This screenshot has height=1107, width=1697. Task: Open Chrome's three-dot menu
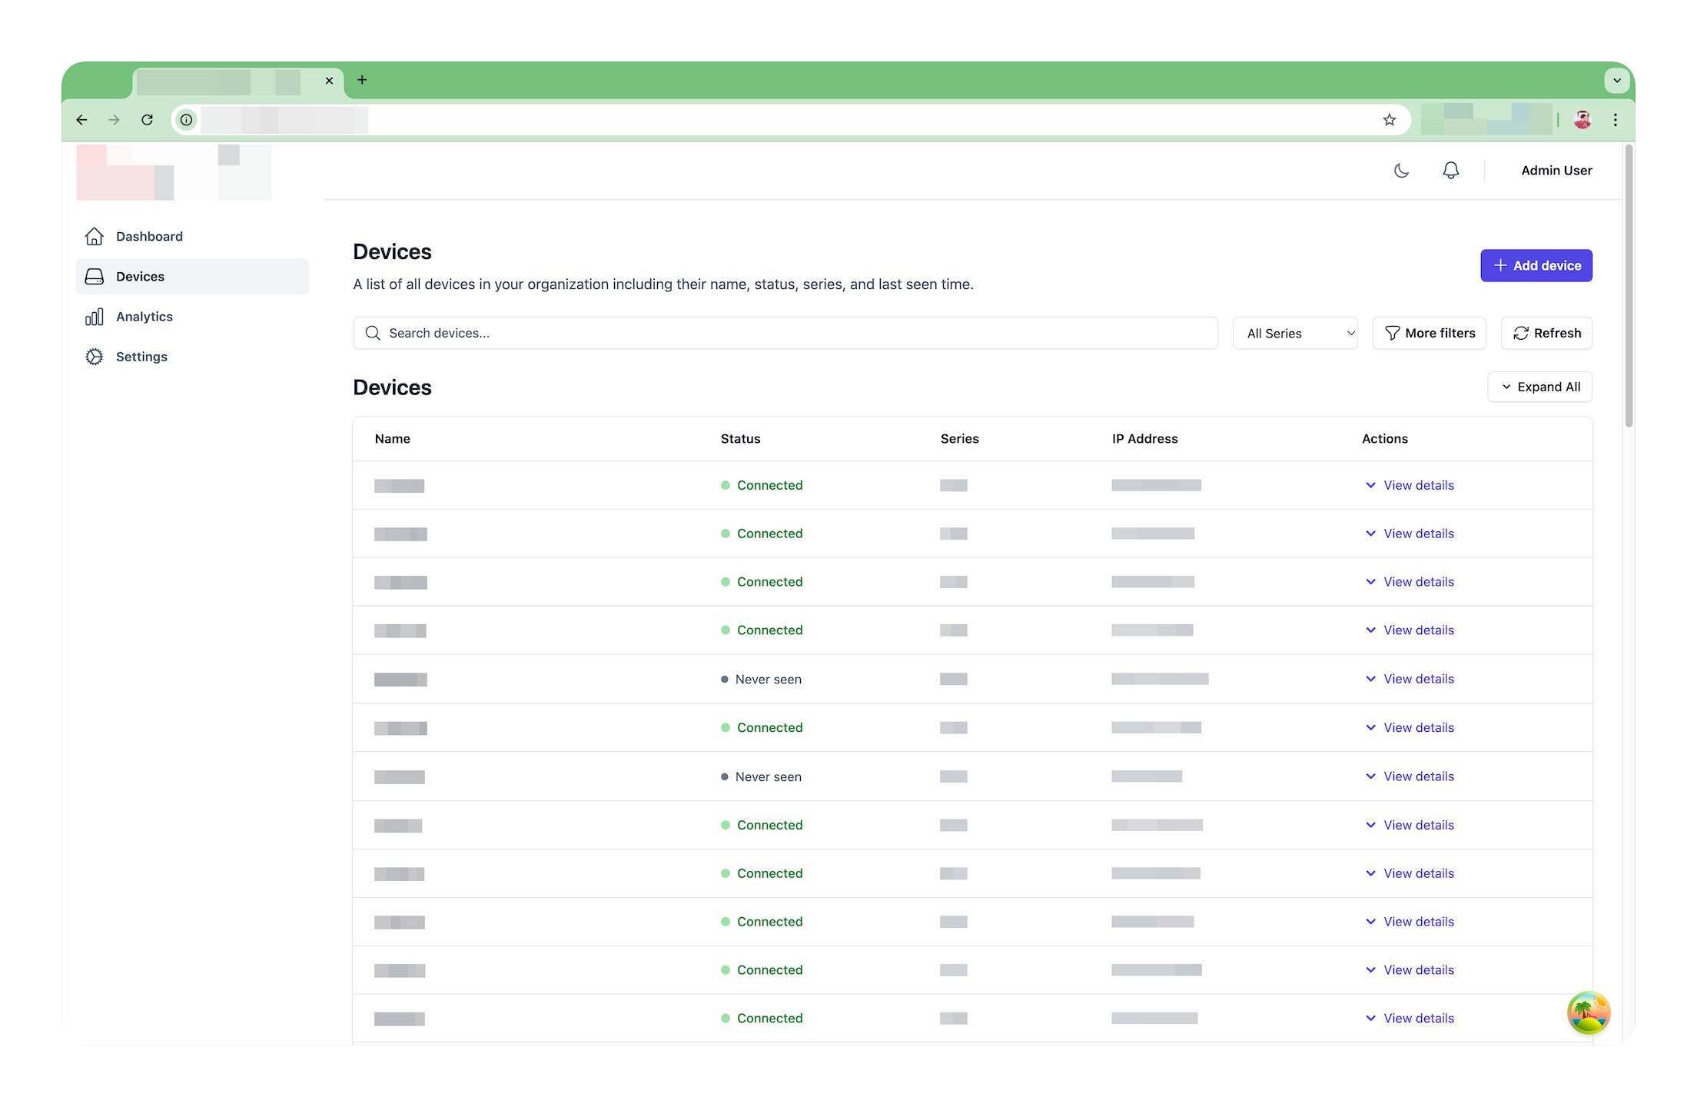point(1614,119)
